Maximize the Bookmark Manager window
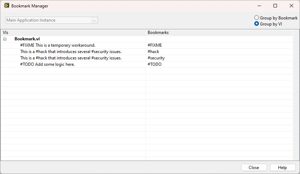Image resolution: width=300 pixels, height=174 pixels. (275, 6)
